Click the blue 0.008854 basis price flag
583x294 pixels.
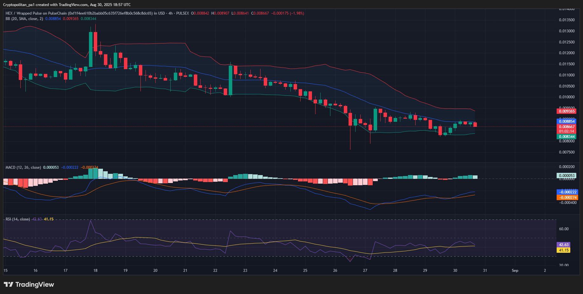567,121
